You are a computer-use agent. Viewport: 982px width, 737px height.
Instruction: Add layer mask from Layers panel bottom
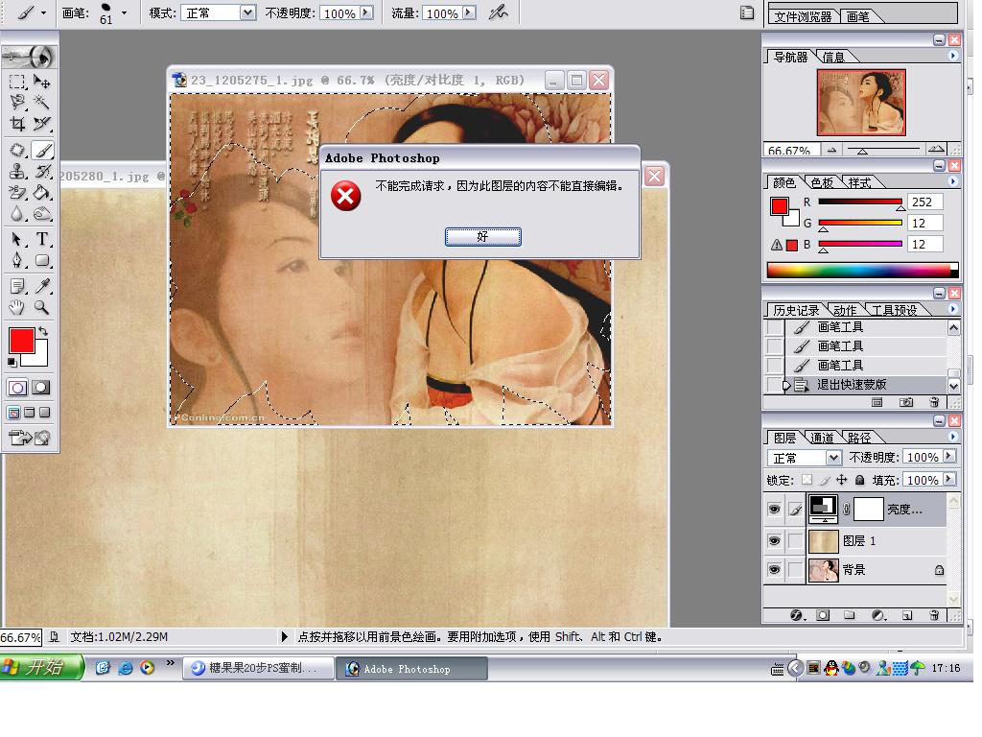point(823,615)
